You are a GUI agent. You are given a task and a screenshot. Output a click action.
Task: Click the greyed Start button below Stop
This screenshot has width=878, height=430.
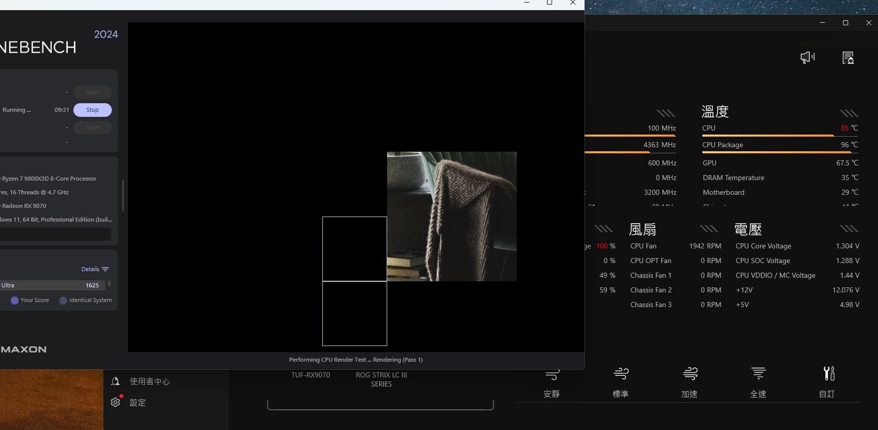(x=93, y=127)
